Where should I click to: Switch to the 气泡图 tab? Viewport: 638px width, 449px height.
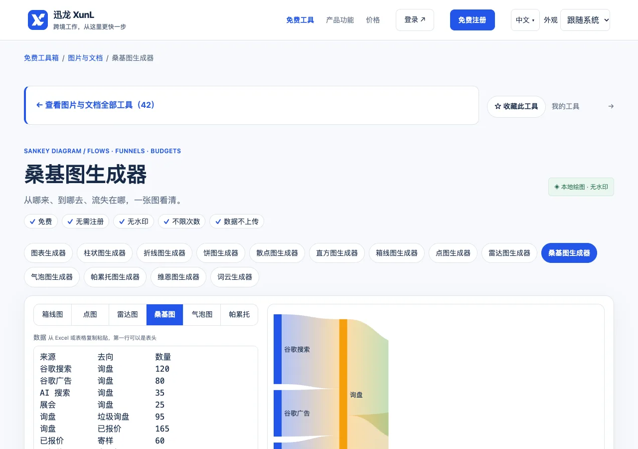click(x=202, y=315)
